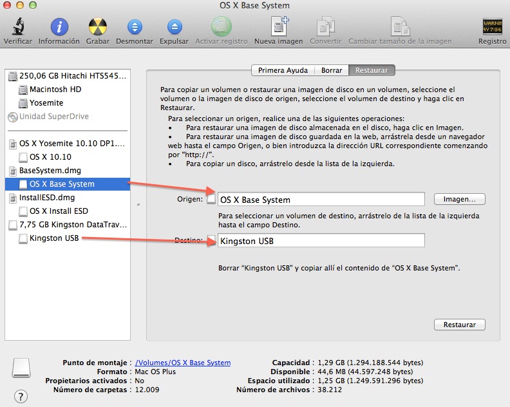Viewport: 510px width, 407px height.
Task: Open the Información toolbar icon
Action: pos(59,26)
